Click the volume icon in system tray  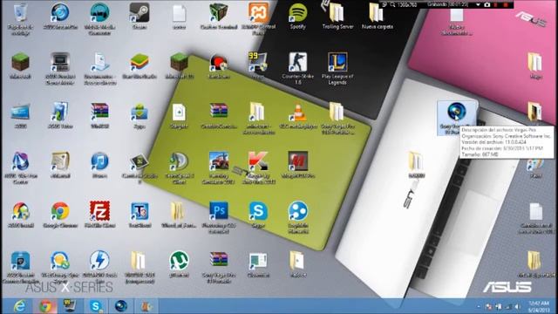(x=517, y=306)
